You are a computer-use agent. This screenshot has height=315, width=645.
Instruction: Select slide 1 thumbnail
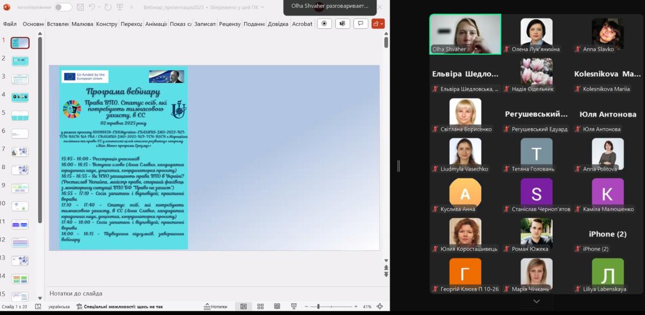coord(20,43)
